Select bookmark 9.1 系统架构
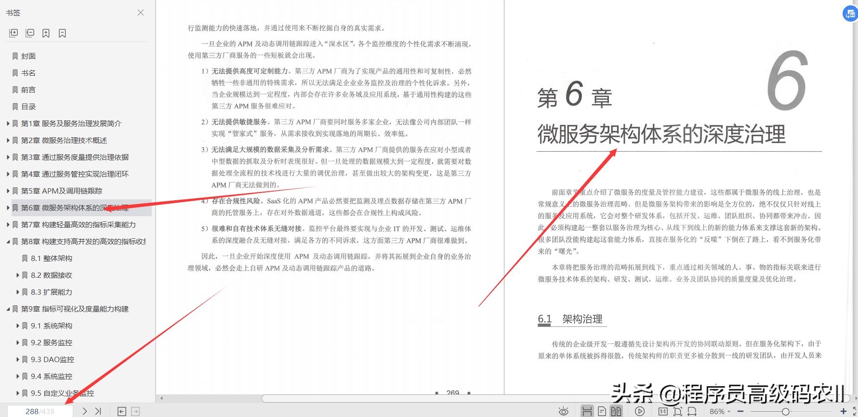 click(52, 326)
